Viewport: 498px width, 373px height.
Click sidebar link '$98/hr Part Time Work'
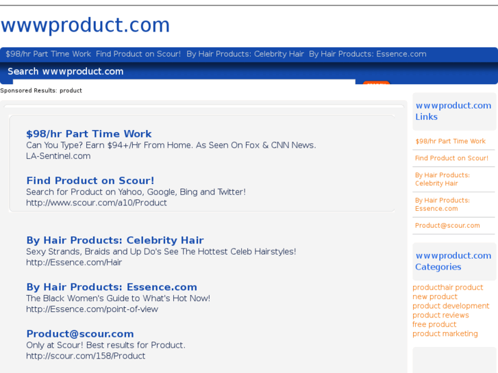[450, 141]
